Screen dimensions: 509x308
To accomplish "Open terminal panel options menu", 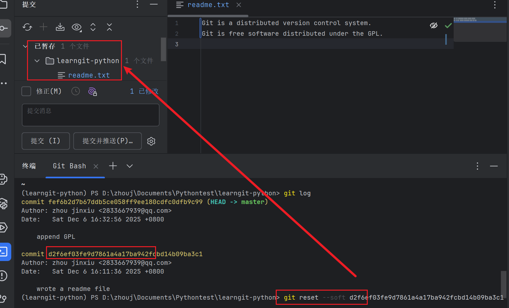I will (x=477, y=166).
